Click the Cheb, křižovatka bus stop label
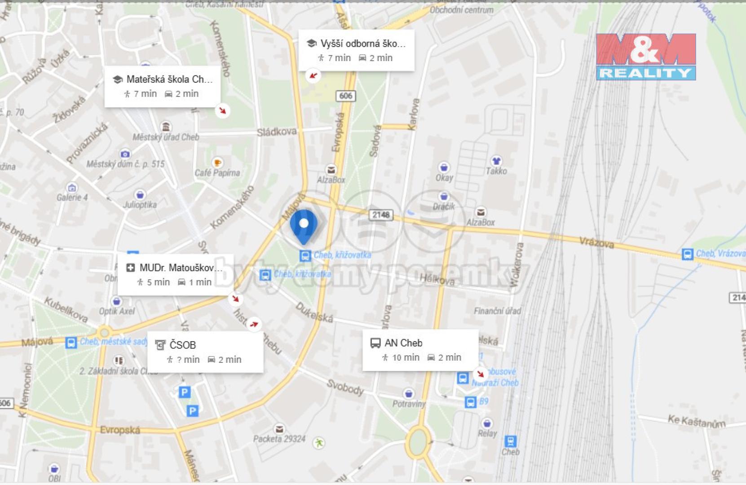The image size is (746, 485). click(342, 255)
